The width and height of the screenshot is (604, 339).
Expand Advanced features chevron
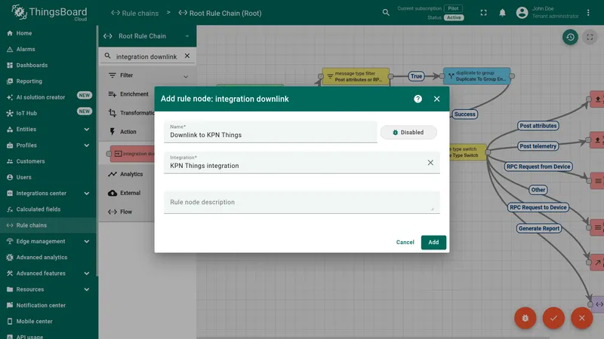pyautogui.click(x=87, y=273)
